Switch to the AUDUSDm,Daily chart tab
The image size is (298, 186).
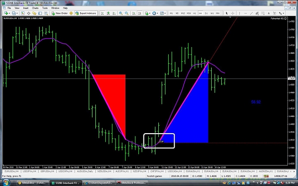click(x=85, y=171)
